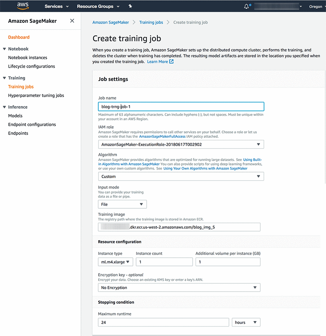
Task: Open Hyperparameter tuning jobs
Action: tap(36, 95)
